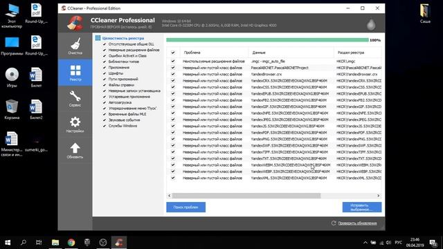Uncheck the YandexBrowser.crx row checkbox
Viewport: 443px width, 249px height.
click(173, 74)
